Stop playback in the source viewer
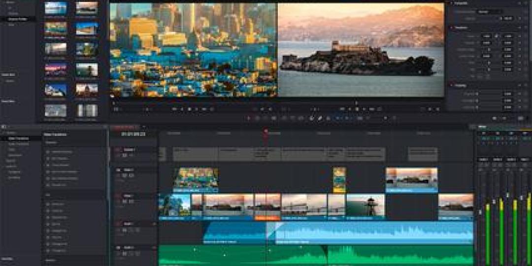 tap(189, 109)
